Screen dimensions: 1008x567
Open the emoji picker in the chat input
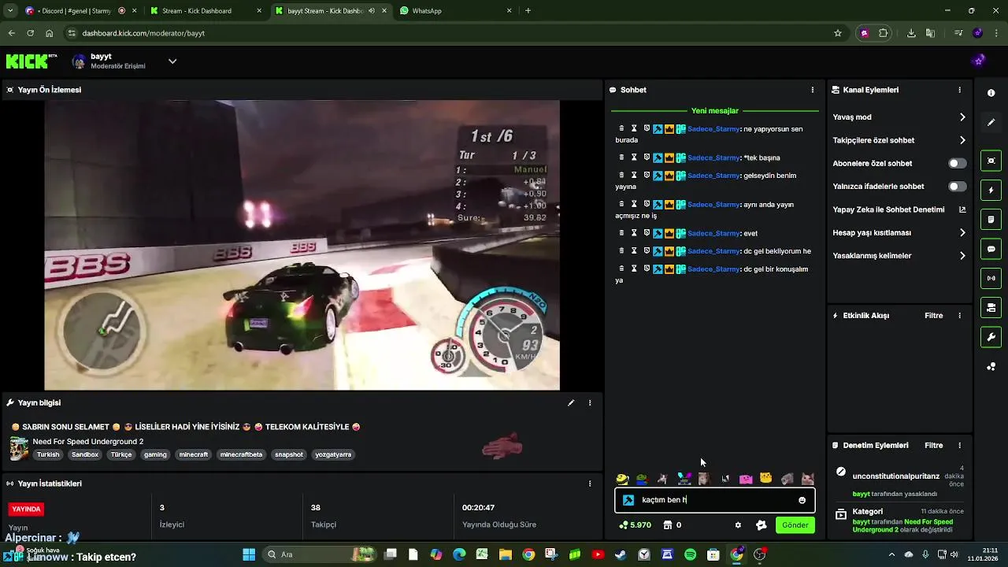coord(802,500)
